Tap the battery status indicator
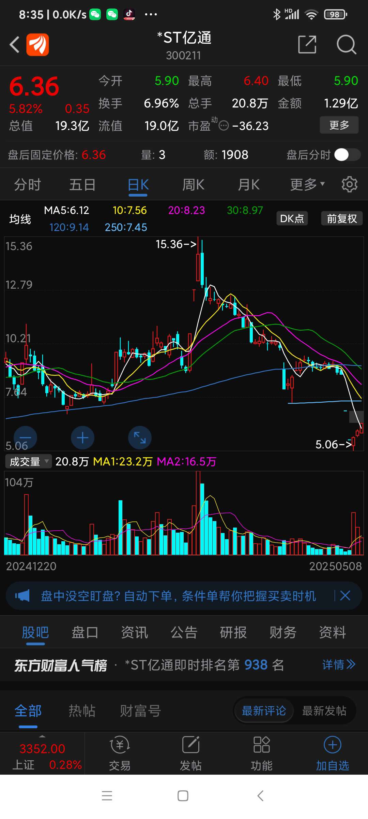This screenshot has width=368, height=819. 336,14
